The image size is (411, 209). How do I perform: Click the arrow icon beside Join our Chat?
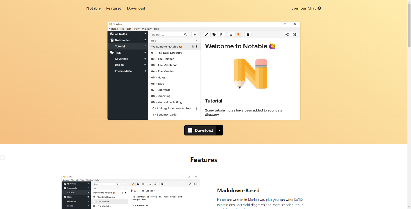click(x=319, y=8)
